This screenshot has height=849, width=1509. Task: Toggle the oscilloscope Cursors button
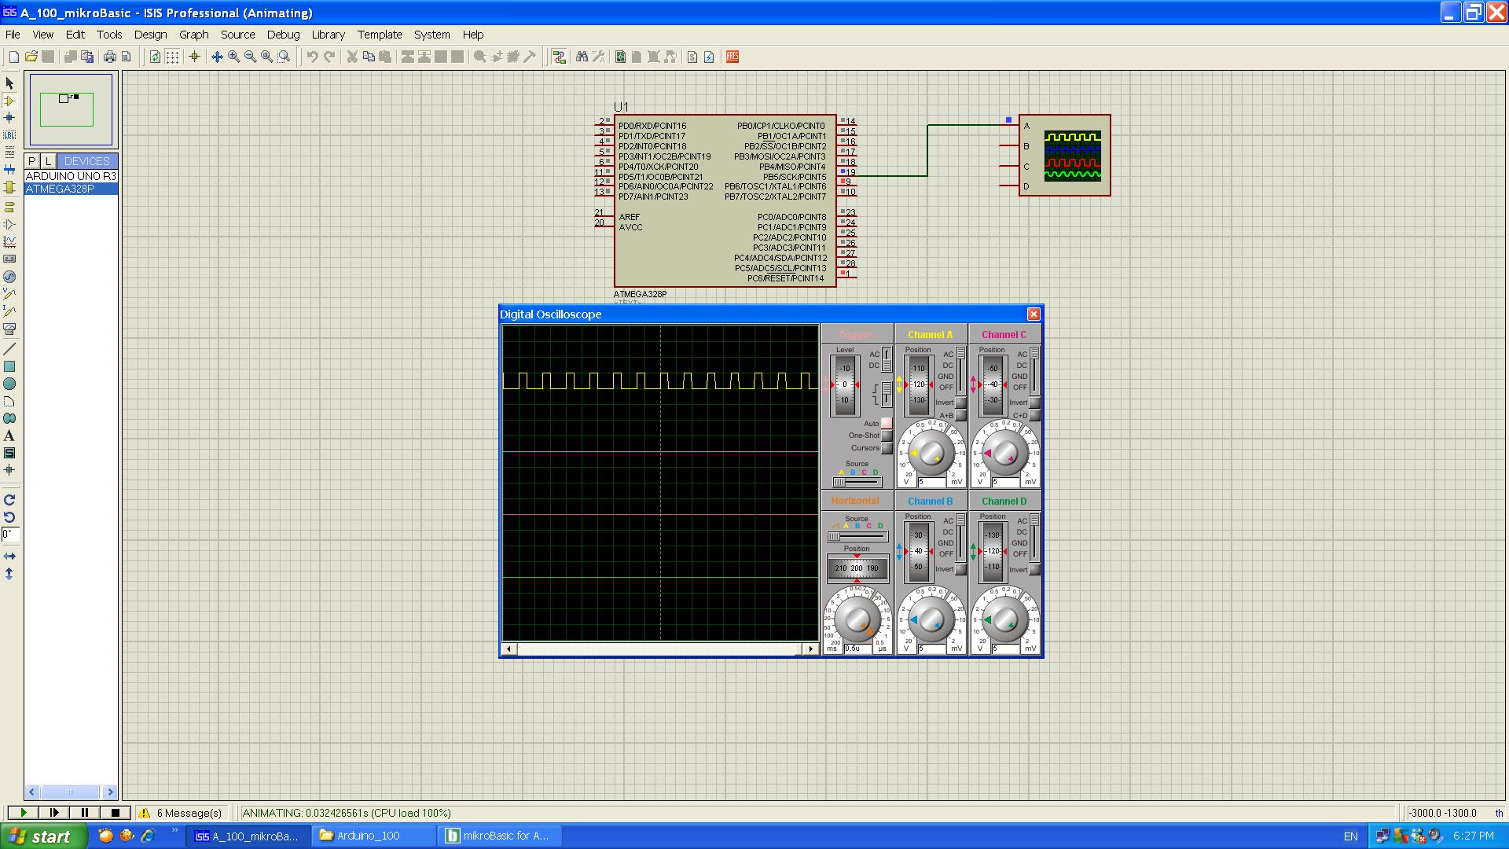click(887, 448)
